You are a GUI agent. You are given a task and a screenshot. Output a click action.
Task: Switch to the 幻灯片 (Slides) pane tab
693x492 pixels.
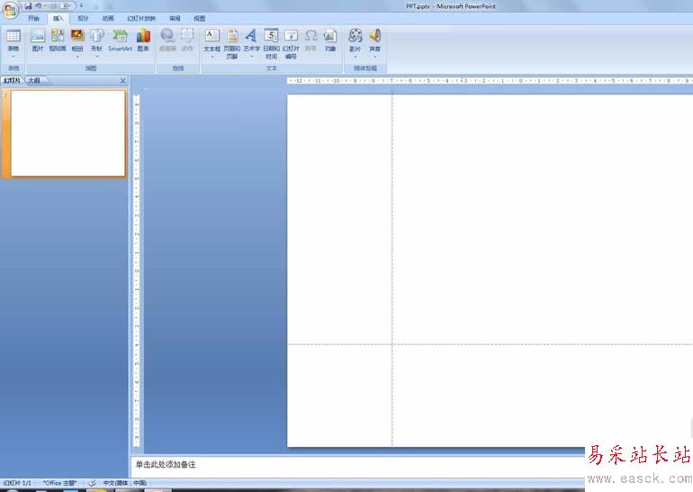click(12, 80)
